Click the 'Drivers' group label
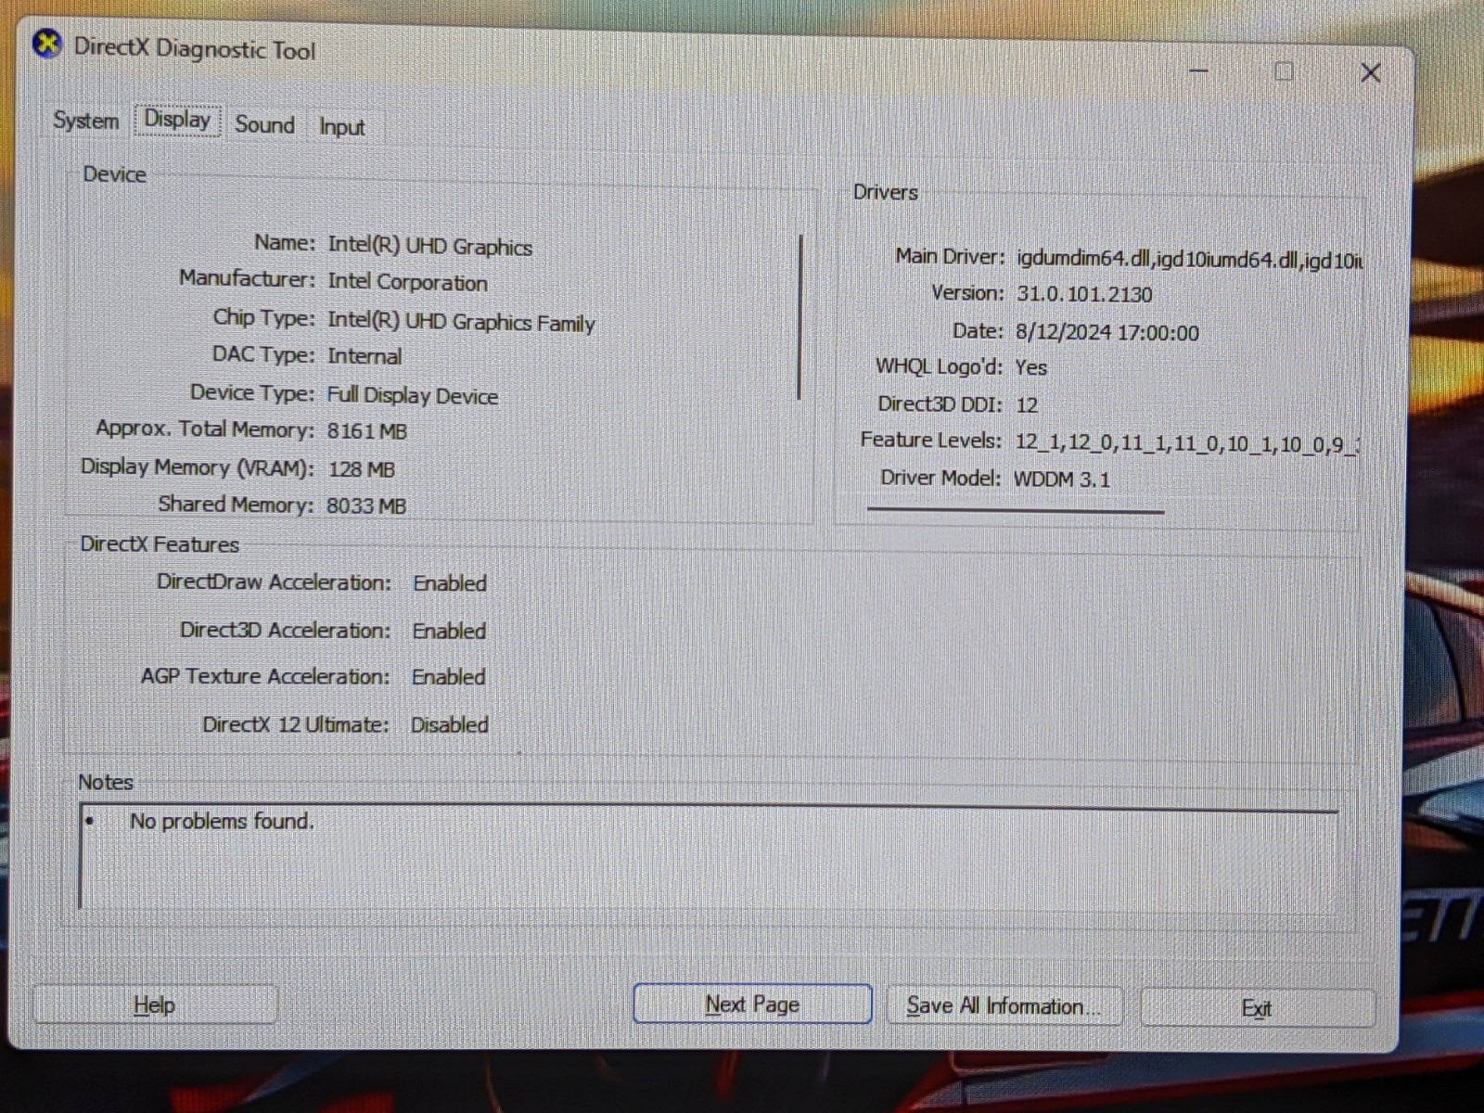 point(886,192)
